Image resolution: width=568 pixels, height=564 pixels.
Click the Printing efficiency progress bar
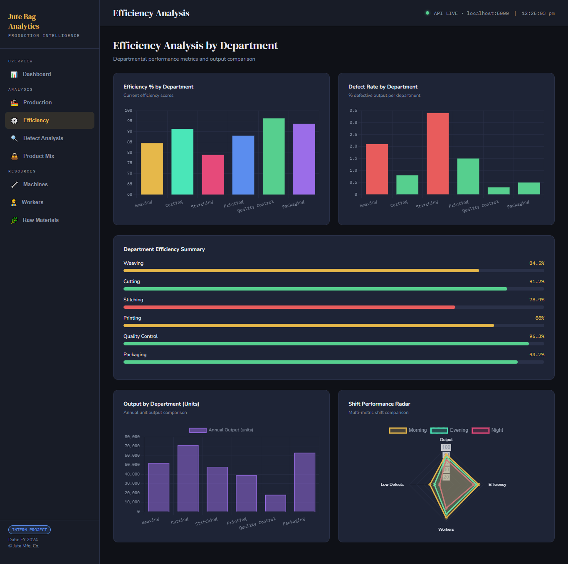[334, 325]
